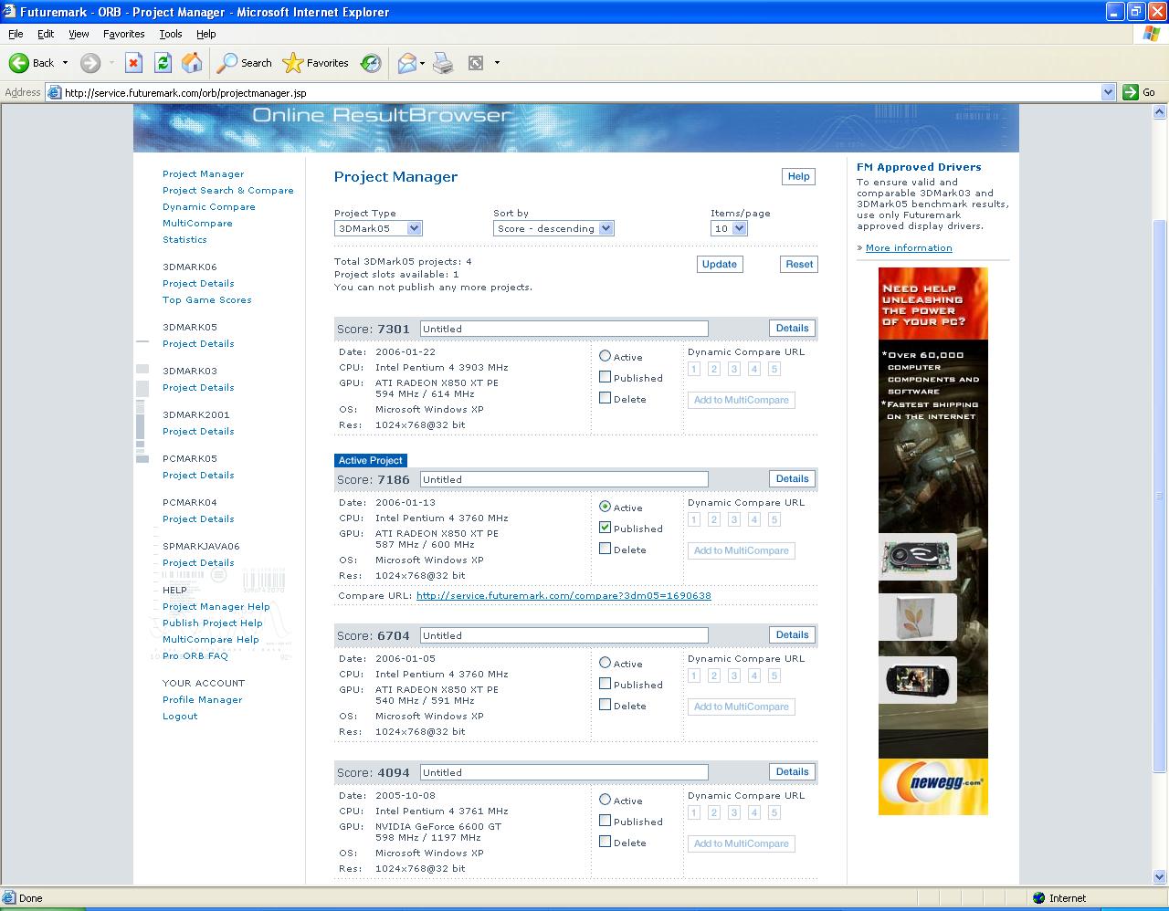Click the vertical scrollbar thumb
1169x911 pixels.
1160,497
